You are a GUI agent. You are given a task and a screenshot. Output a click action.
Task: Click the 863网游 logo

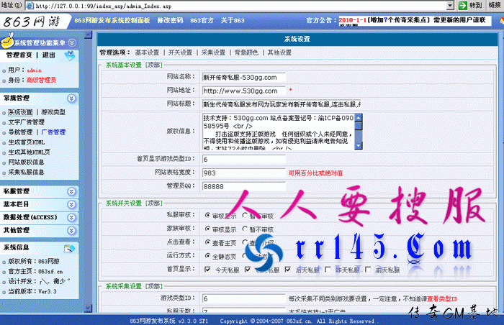coord(32,22)
